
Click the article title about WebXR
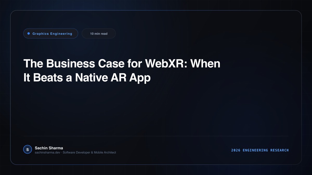(122, 71)
